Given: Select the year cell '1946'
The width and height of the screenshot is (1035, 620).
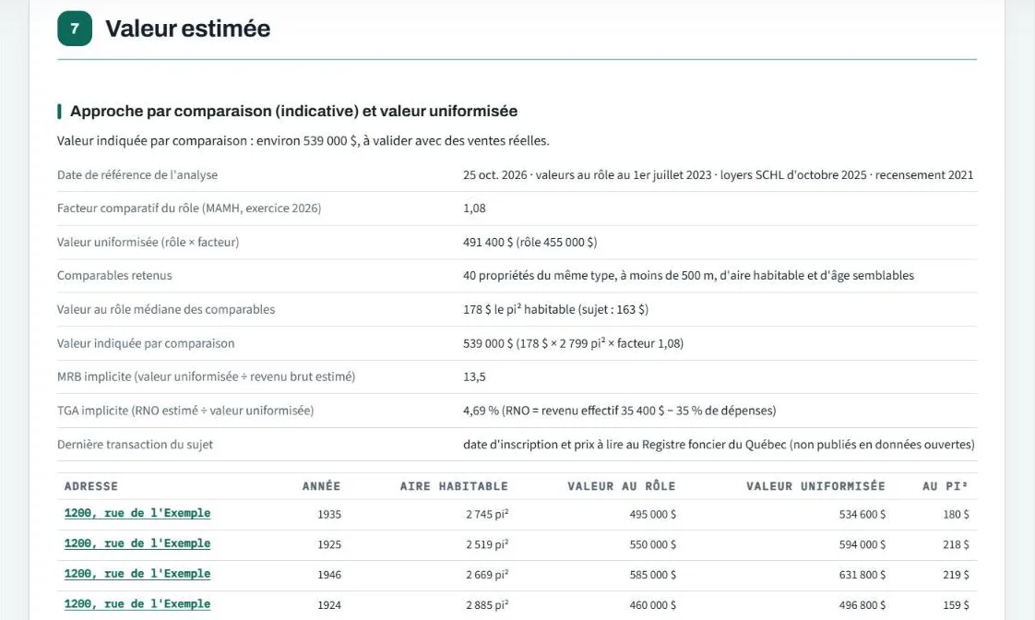Looking at the screenshot, I should tap(329, 575).
